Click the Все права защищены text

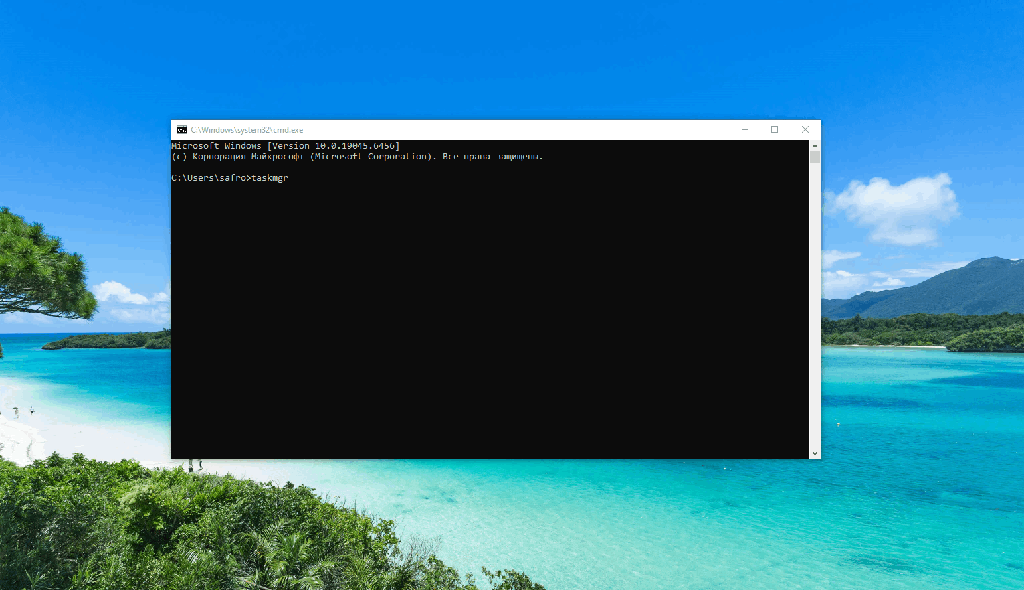coord(492,157)
